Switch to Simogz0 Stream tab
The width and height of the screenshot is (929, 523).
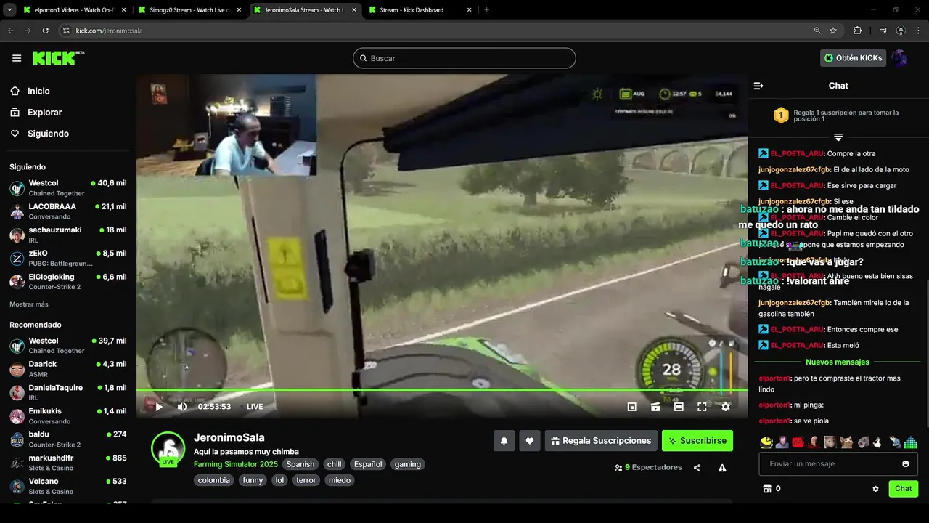coord(189,10)
